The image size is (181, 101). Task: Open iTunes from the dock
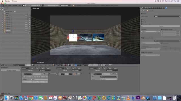coord(55,98)
